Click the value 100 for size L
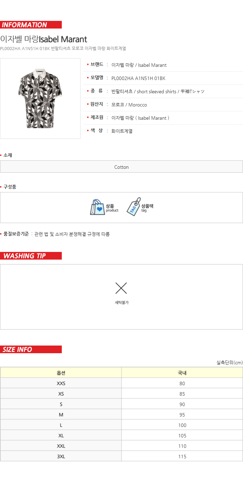The width and height of the screenshot is (243, 491). (182, 425)
